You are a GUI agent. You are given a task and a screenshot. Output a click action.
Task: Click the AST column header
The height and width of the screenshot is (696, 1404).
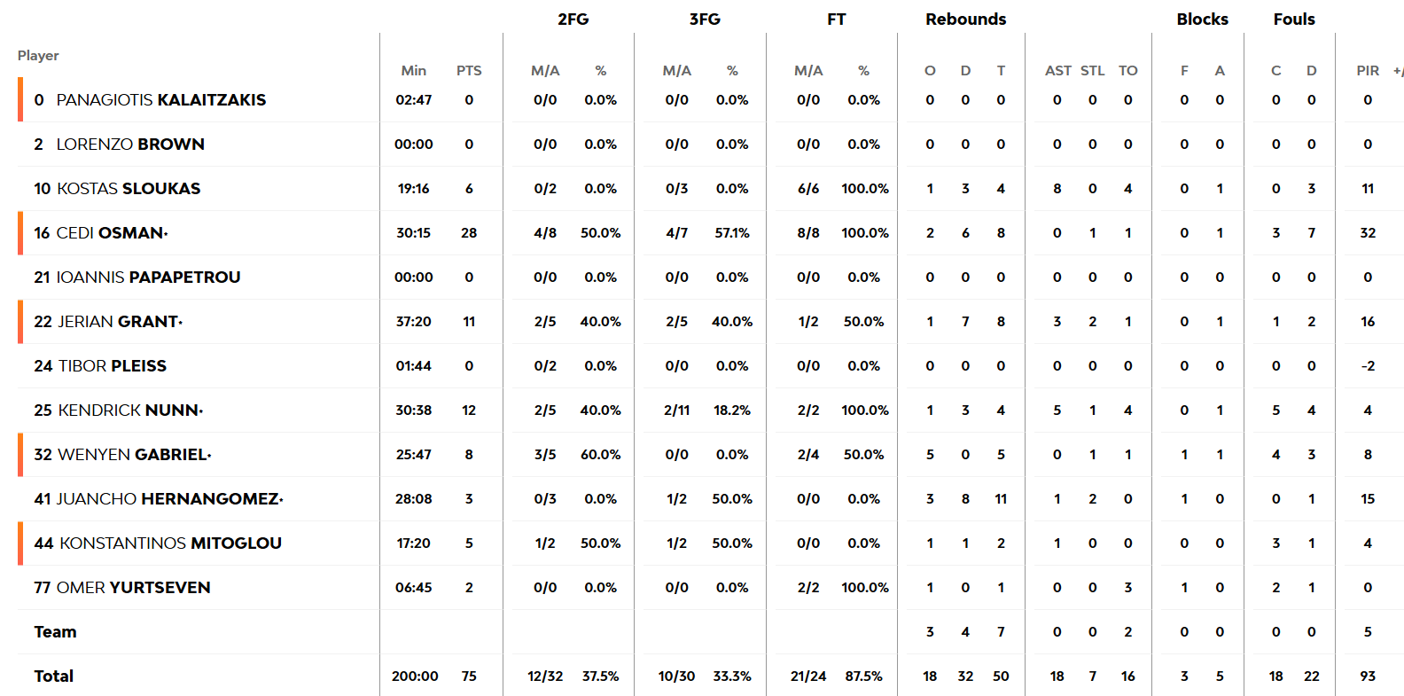click(1057, 71)
